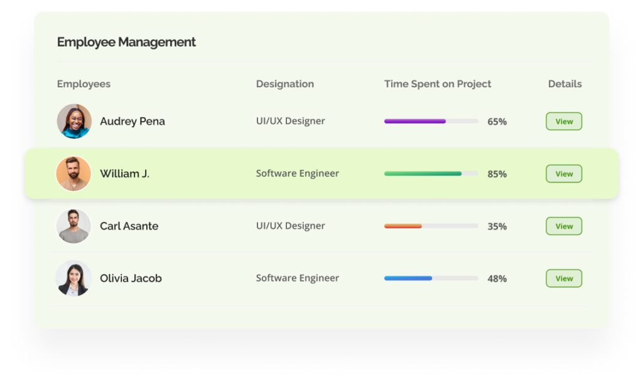Select the name Audrey Pena
The height and width of the screenshot is (384, 643).
[132, 121]
